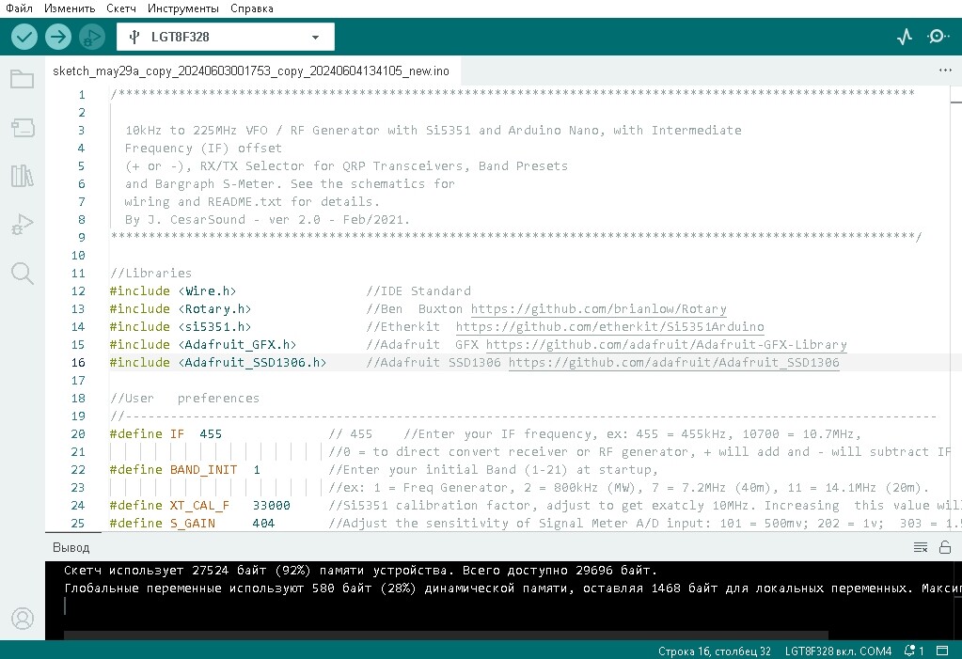Click the notification bell in status bar
The height and width of the screenshot is (659, 962).
point(913,651)
